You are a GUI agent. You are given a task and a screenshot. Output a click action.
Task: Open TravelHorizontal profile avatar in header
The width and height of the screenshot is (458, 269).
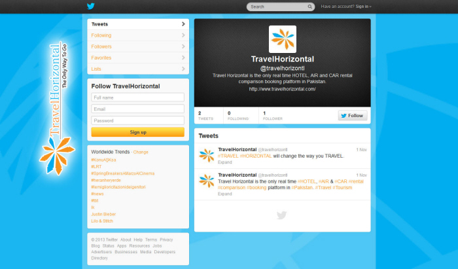tap(283, 39)
